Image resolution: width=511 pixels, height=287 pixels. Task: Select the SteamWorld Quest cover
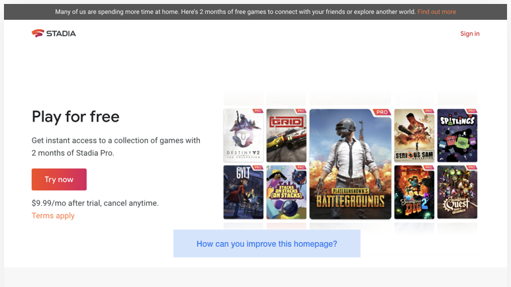(457, 192)
